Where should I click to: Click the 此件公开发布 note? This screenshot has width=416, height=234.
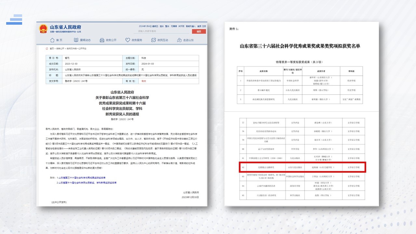pyautogui.click(x=59, y=202)
